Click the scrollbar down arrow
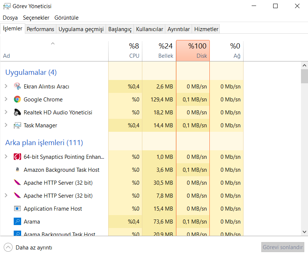 304,232
